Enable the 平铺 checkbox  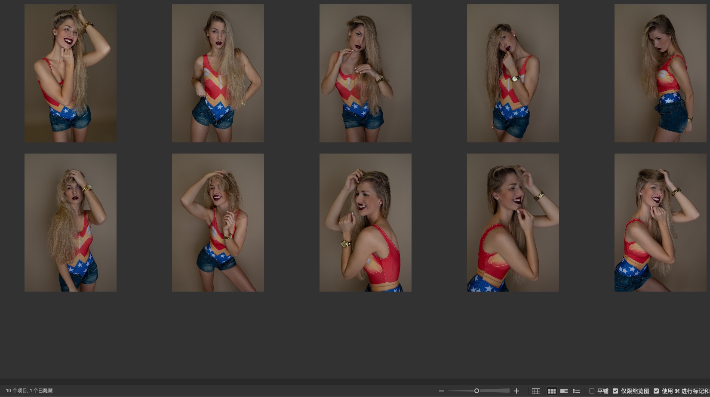592,391
